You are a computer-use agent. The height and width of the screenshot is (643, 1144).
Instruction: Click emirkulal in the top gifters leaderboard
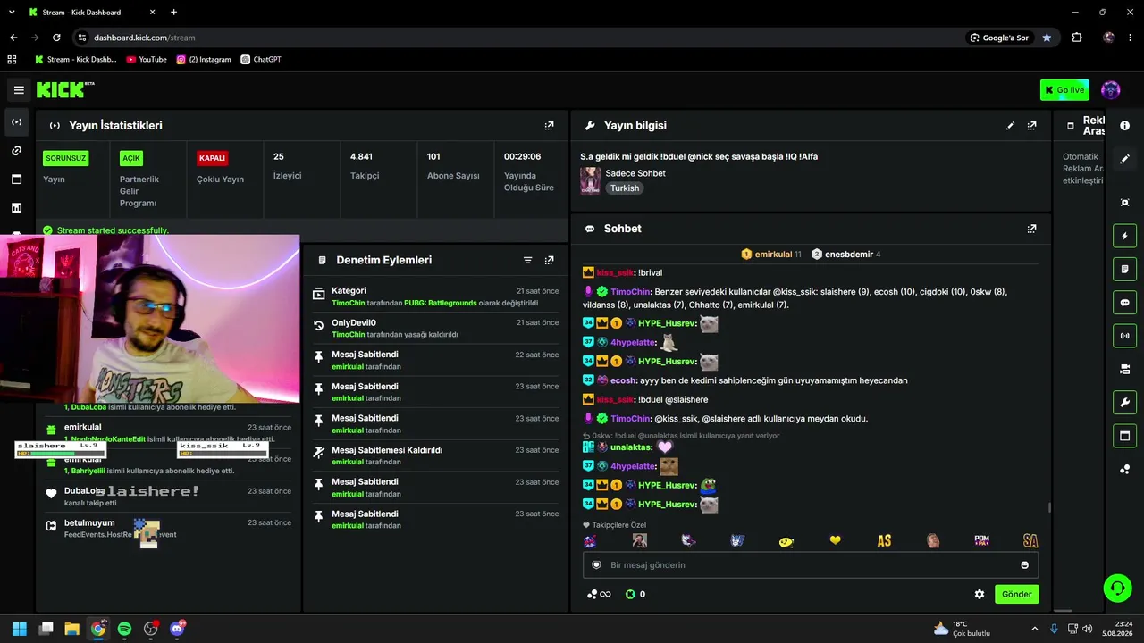[771, 255]
